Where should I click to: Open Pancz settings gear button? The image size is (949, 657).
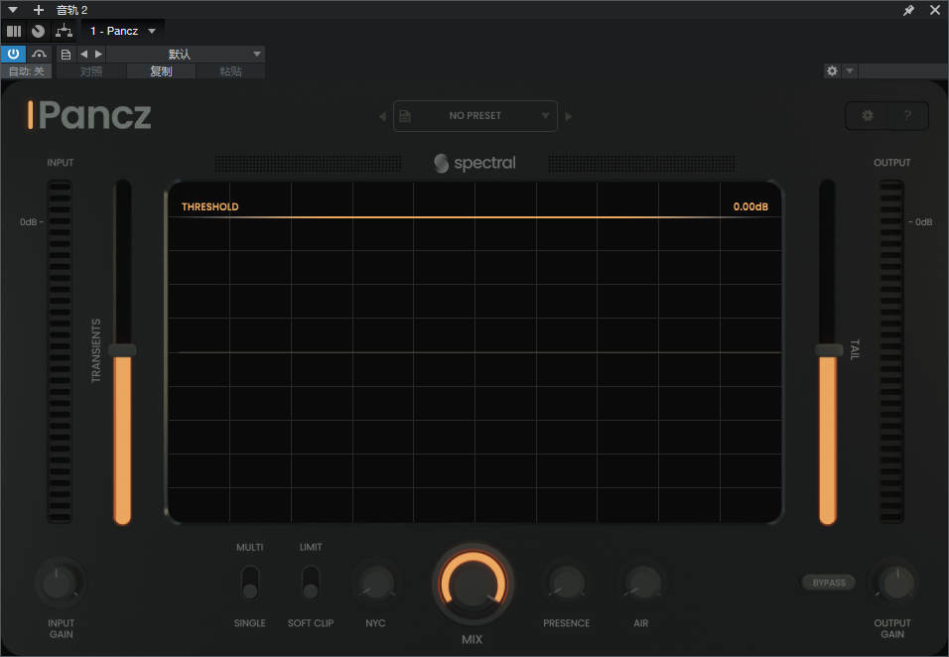[868, 115]
